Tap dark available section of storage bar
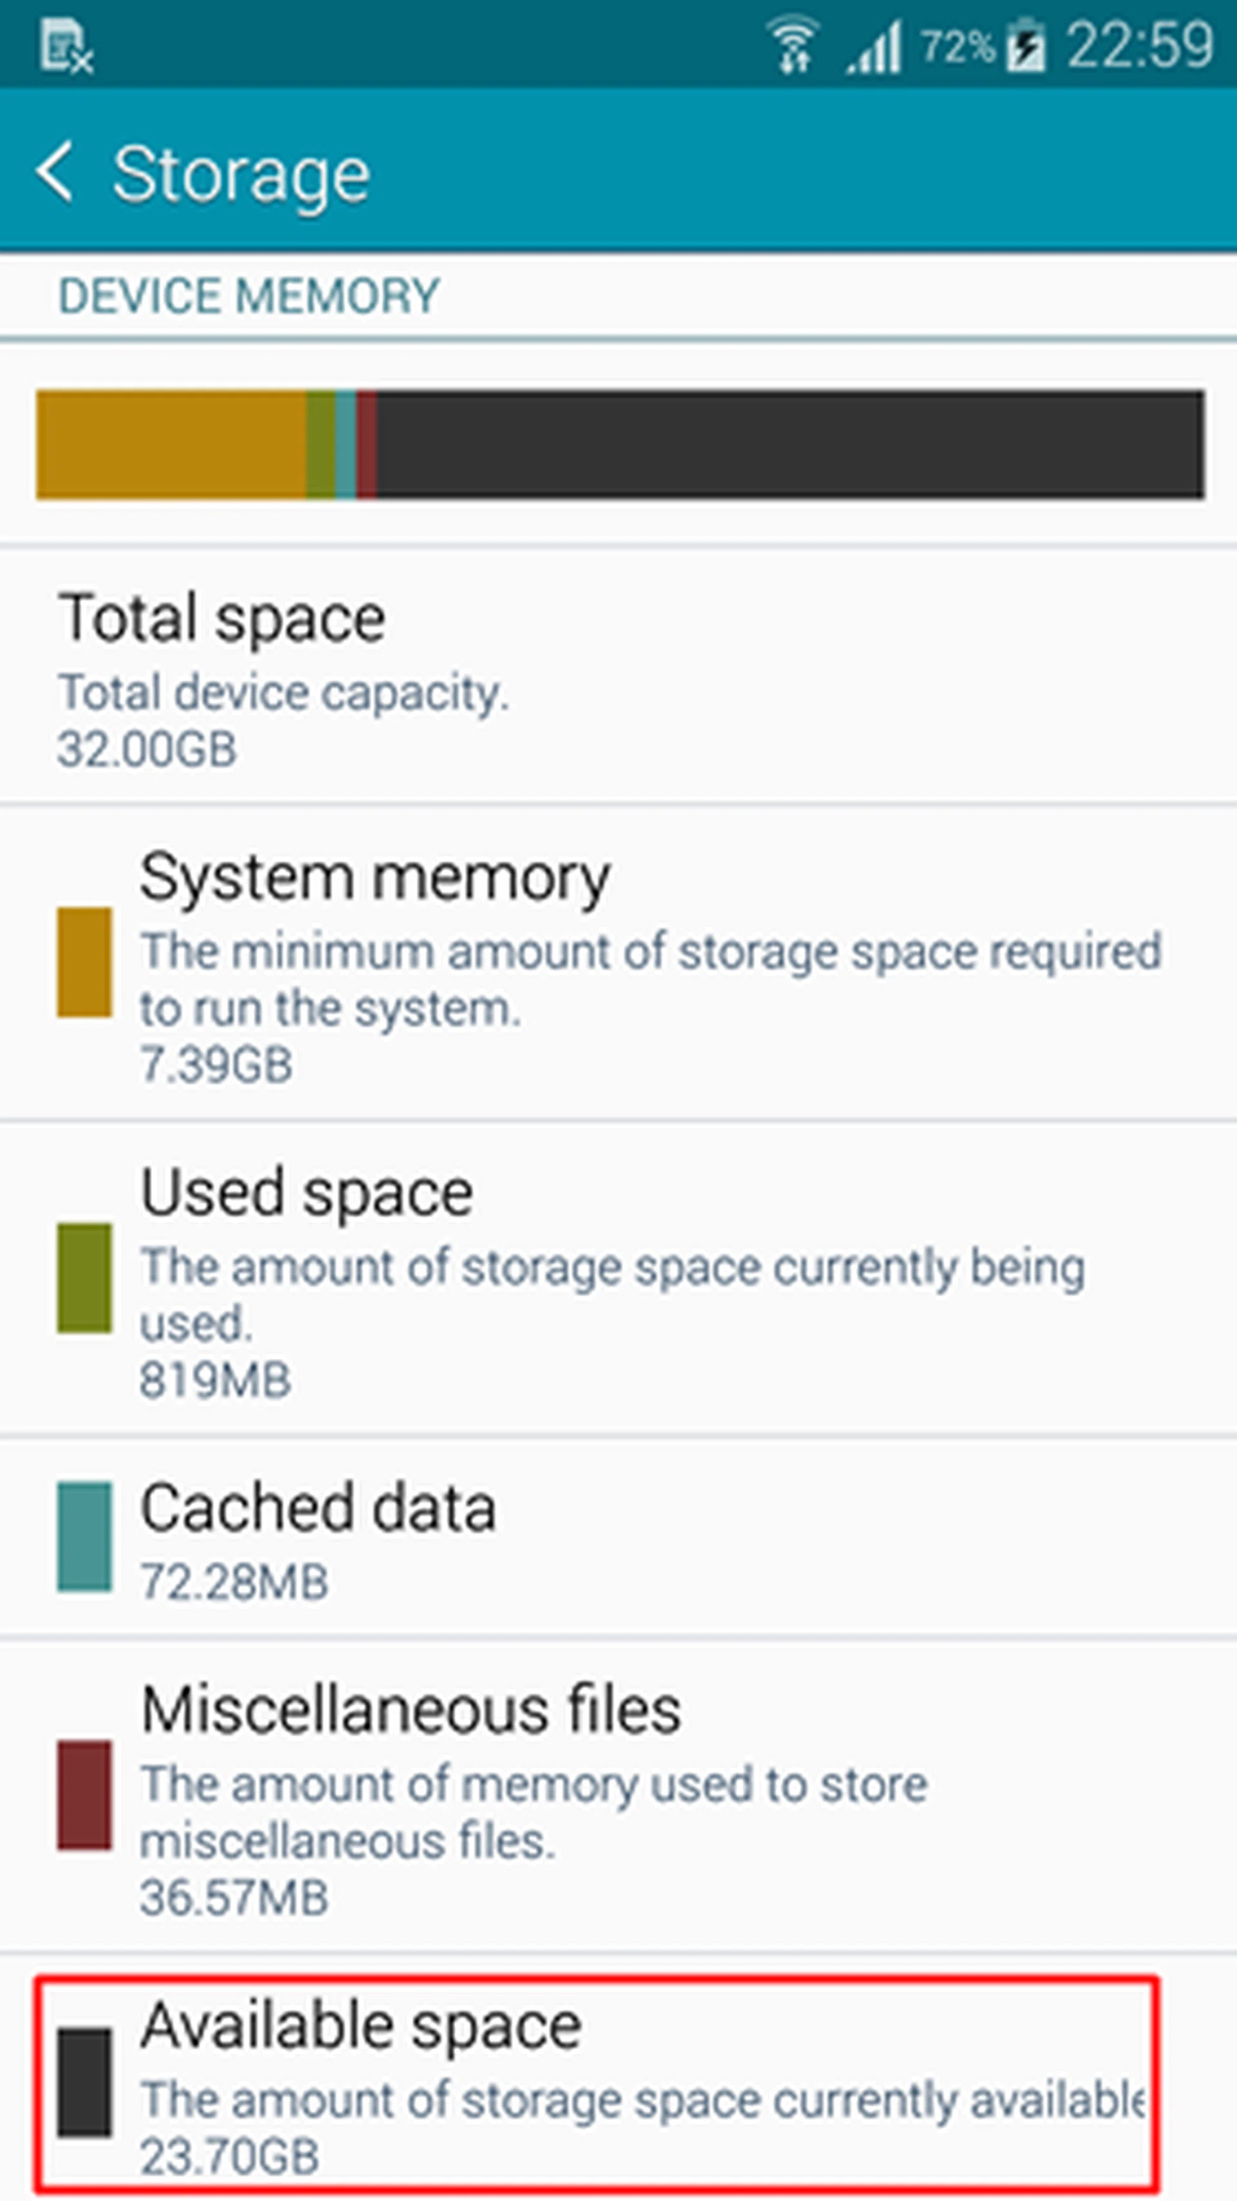The image size is (1237, 2201). tap(789, 445)
